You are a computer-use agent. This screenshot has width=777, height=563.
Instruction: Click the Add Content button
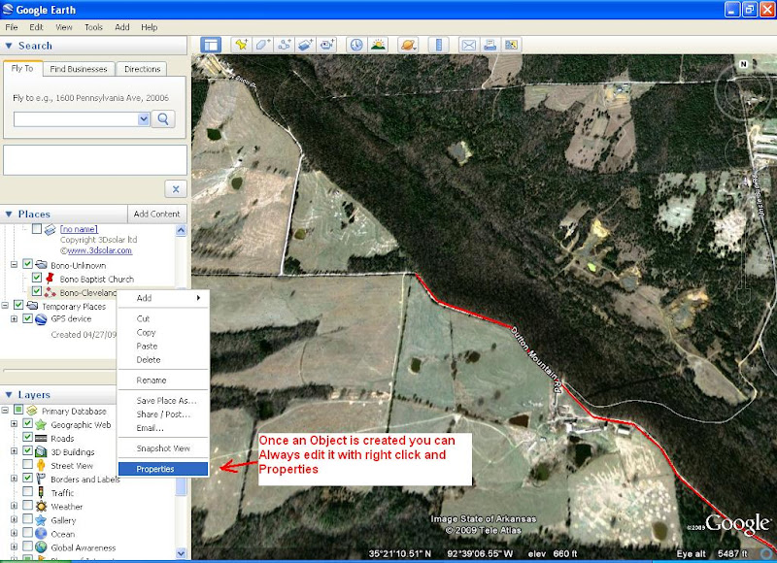156,214
